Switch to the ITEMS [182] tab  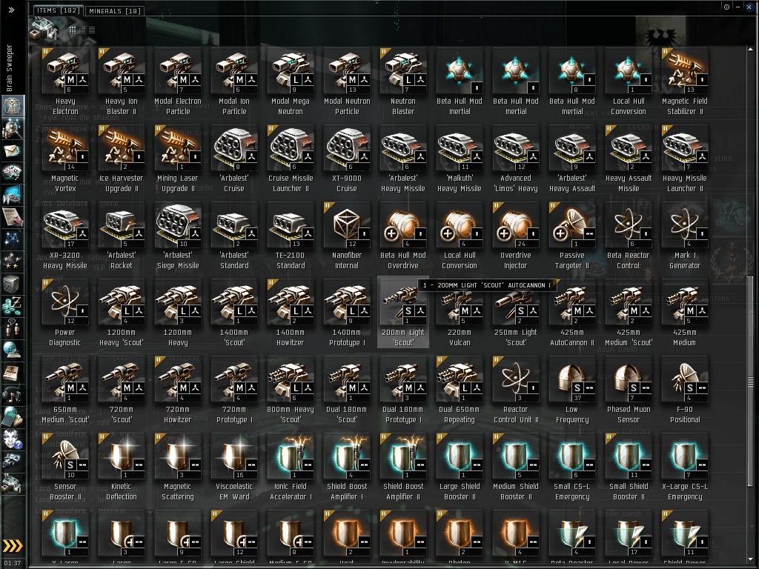pyautogui.click(x=57, y=10)
